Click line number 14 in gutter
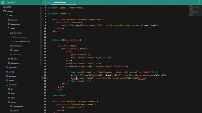Image resolution: width=202 pixels, height=113 pixels. tap(45, 40)
